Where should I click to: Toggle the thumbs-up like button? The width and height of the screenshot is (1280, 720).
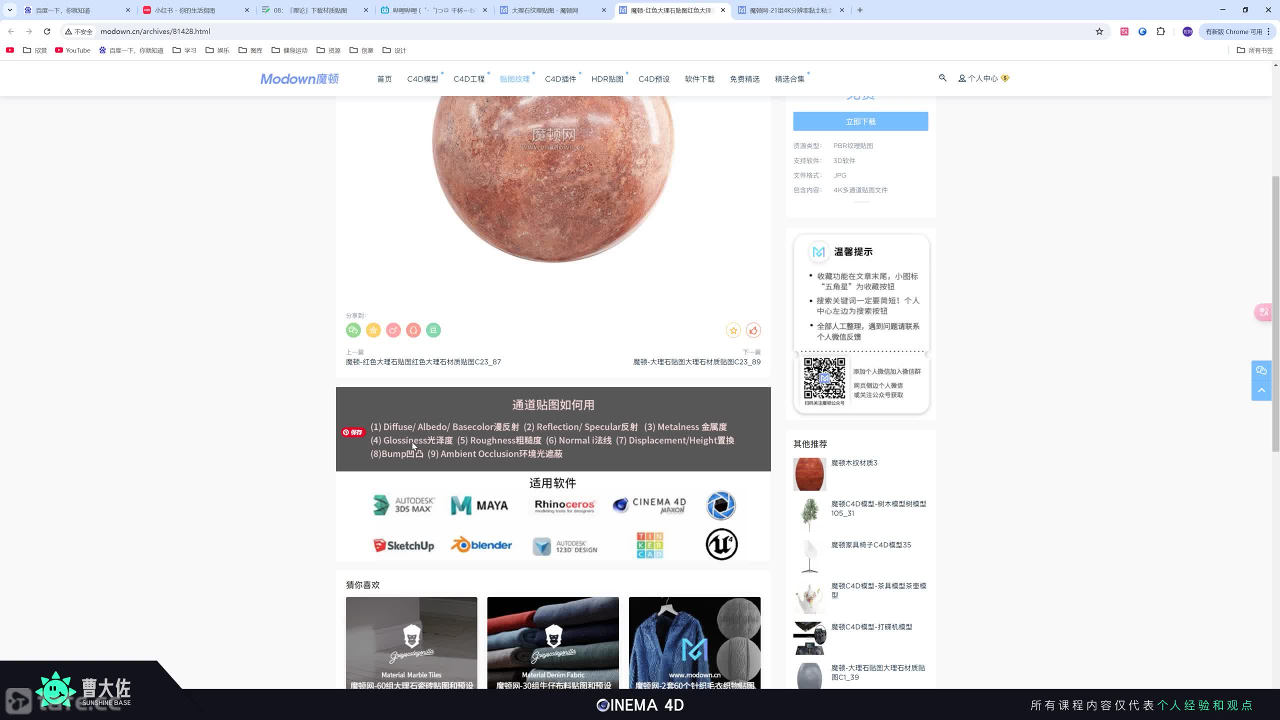coord(753,330)
